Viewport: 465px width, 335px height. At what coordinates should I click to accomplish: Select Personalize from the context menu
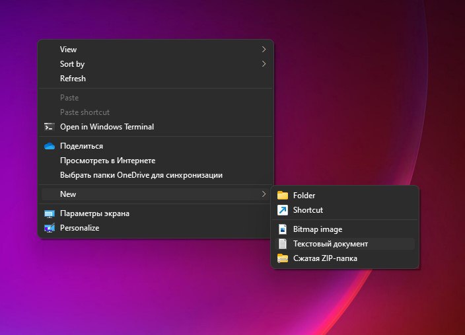[156, 228]
